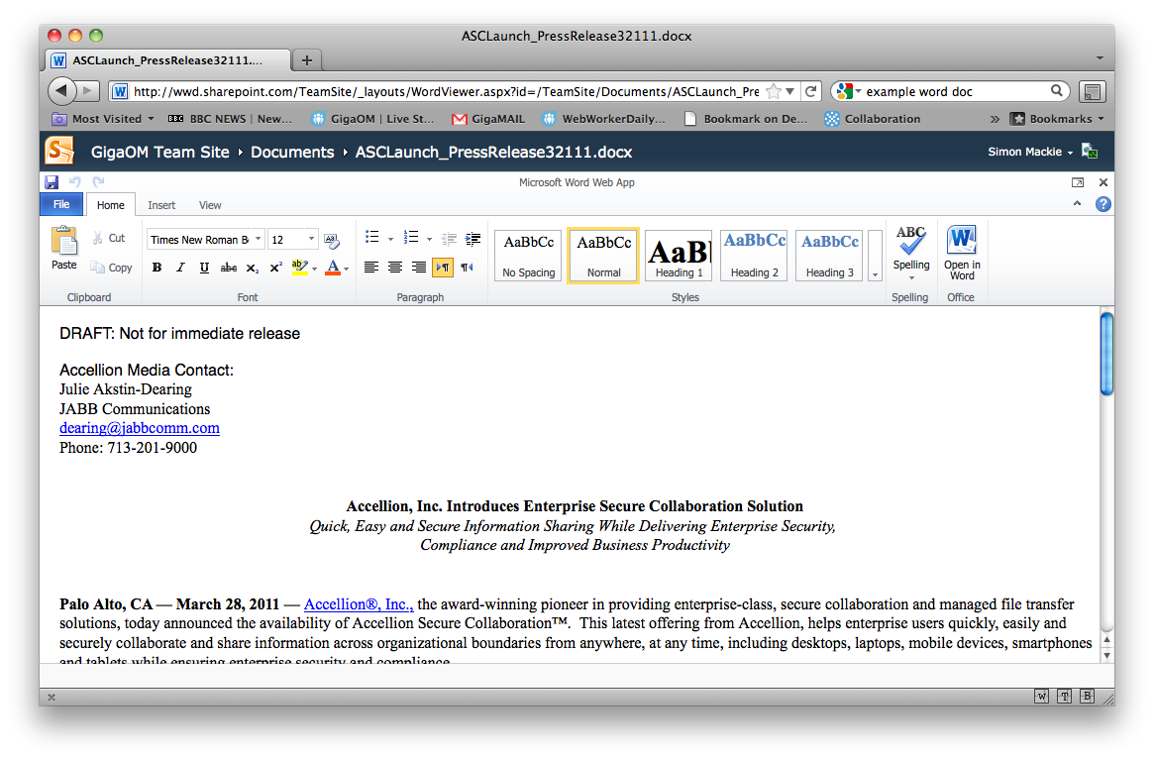Viewport: 1154px width, 760px height.
Task: Center align the paragraph text
Action: coord(395,268)
